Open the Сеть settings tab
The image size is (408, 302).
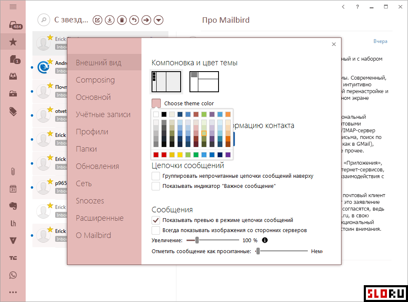[104, 184]
